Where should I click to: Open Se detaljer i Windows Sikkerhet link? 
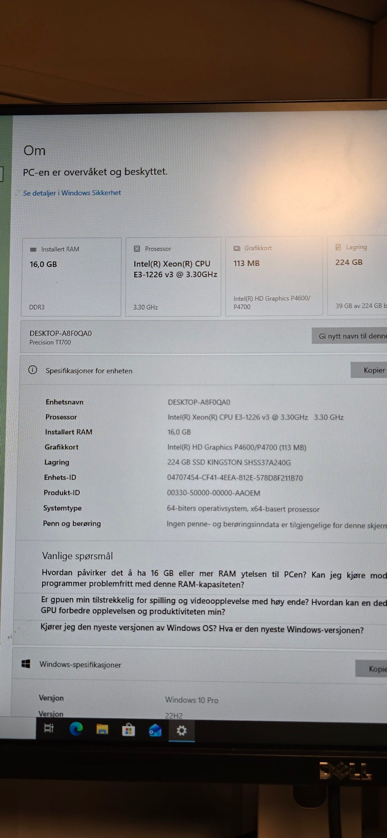72,193
